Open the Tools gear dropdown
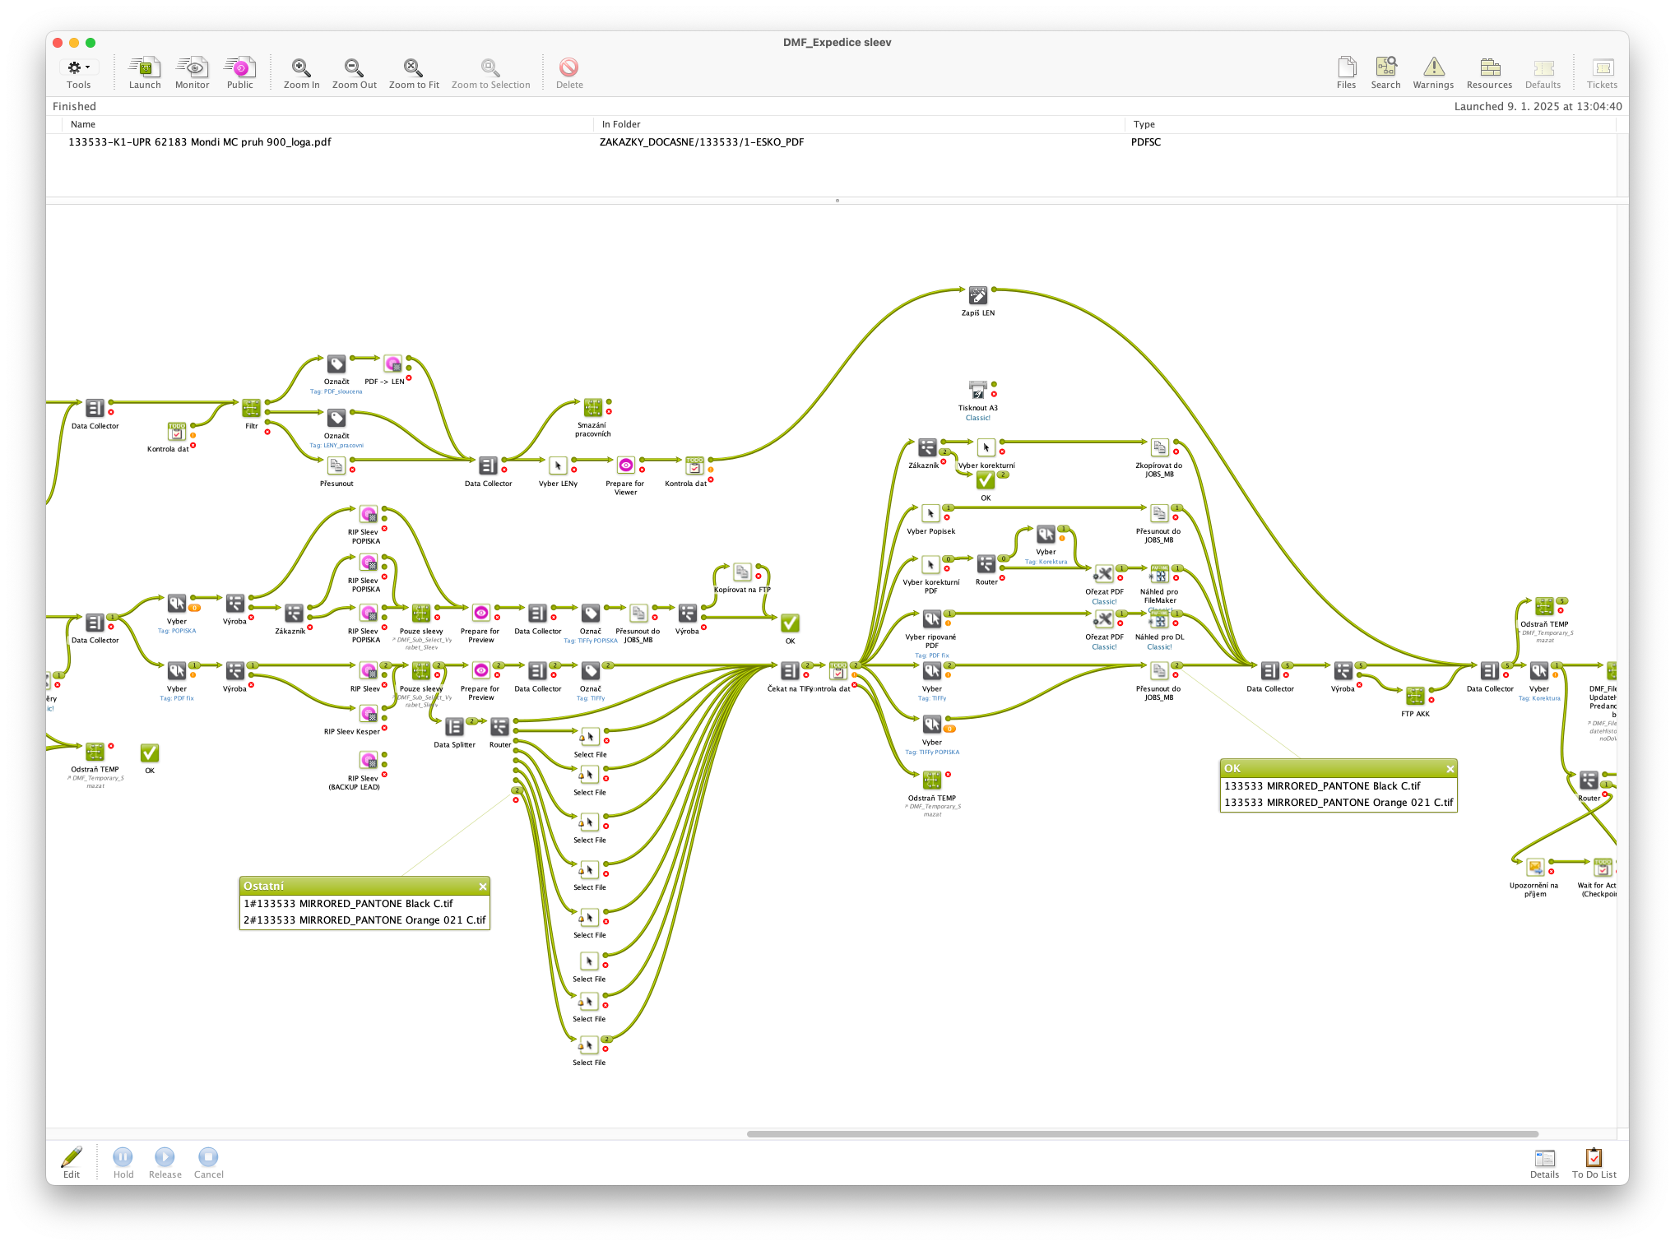The image size is (1675, 1246). coord(78,67)
